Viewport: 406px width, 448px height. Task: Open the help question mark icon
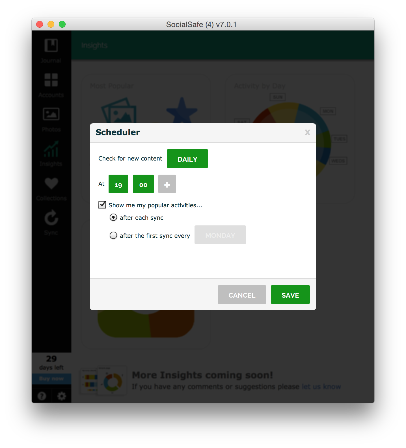tap(42, 396)
